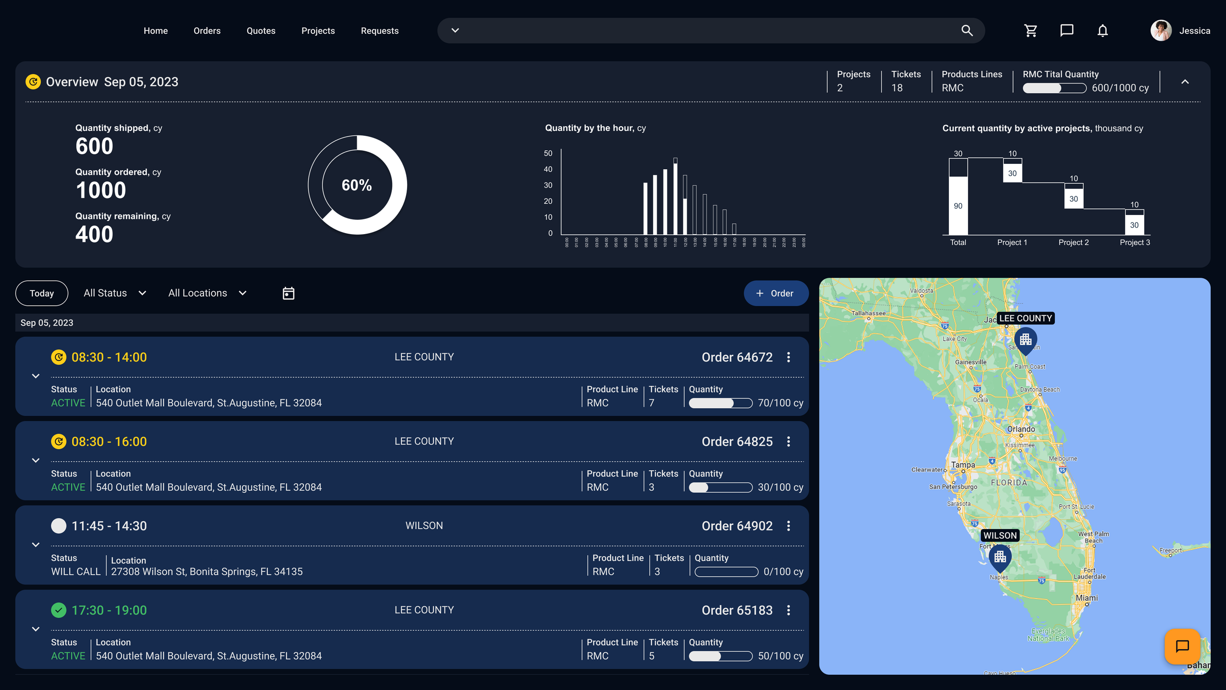The width and height of the screenshot is (1226, 690).
Task: Click the WILSON building map pin
Action: pyautogui.click(x=1000, y=557)
